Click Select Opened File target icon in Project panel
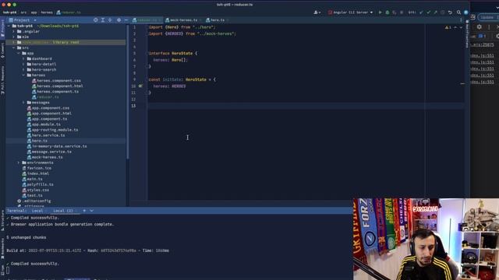 95,20
